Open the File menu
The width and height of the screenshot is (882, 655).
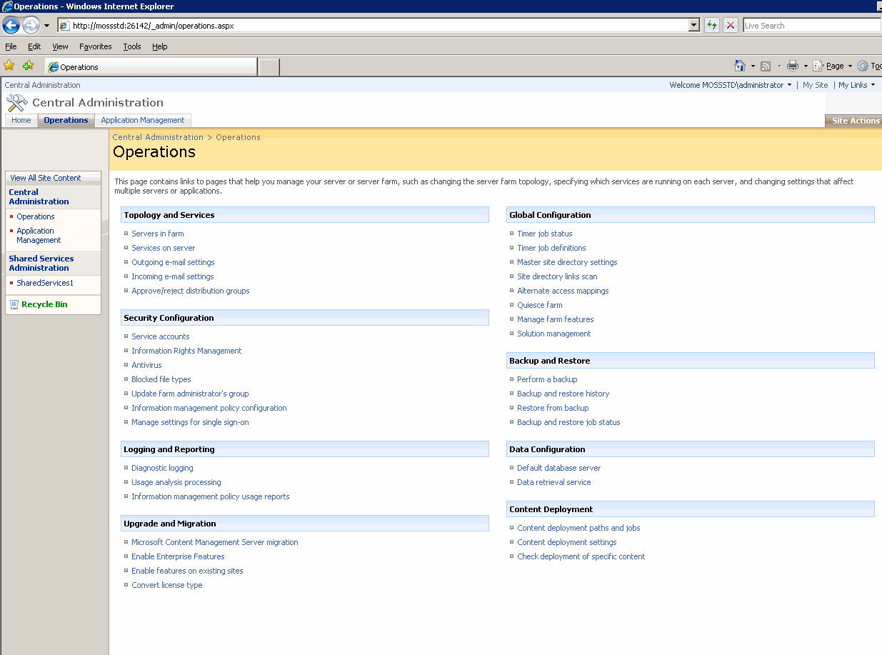(11, 46)
